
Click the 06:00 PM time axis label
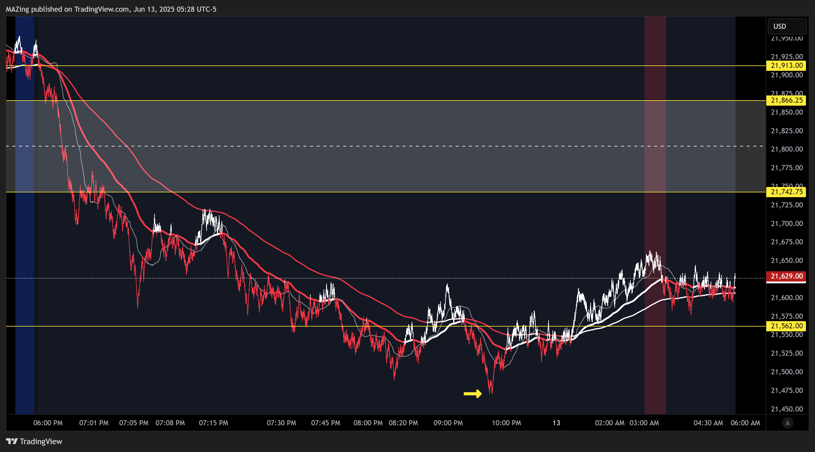click(x=48, y=423)
